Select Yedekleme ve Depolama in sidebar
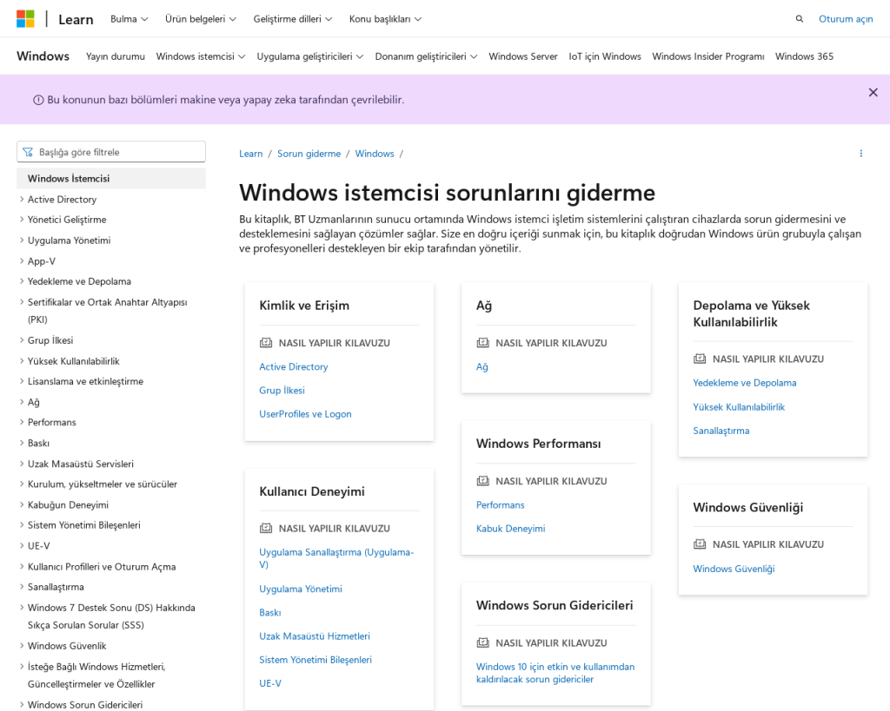 [79, 281]
